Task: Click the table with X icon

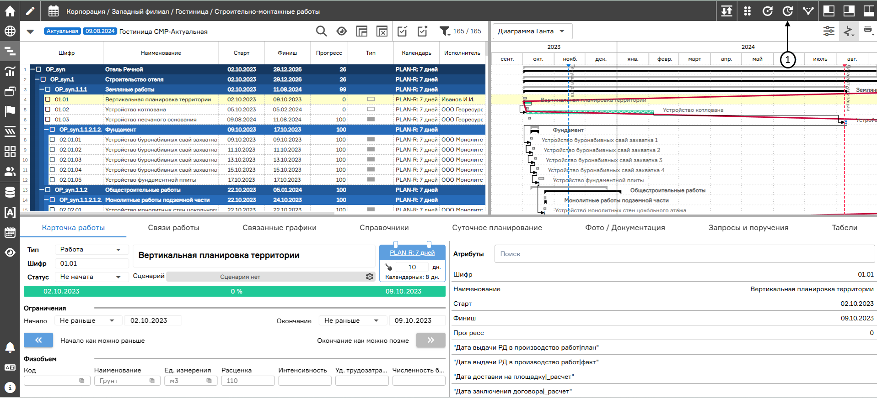Action: (x=382, y=31)
